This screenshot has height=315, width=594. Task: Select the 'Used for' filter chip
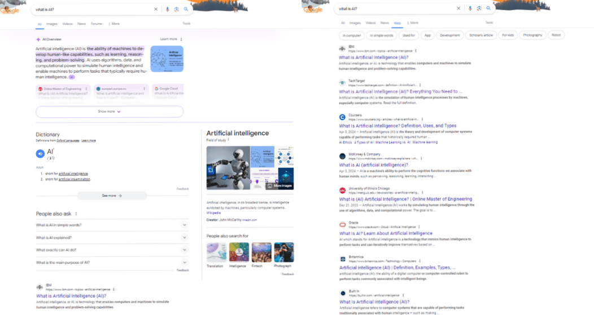click(x=408, y=36)
